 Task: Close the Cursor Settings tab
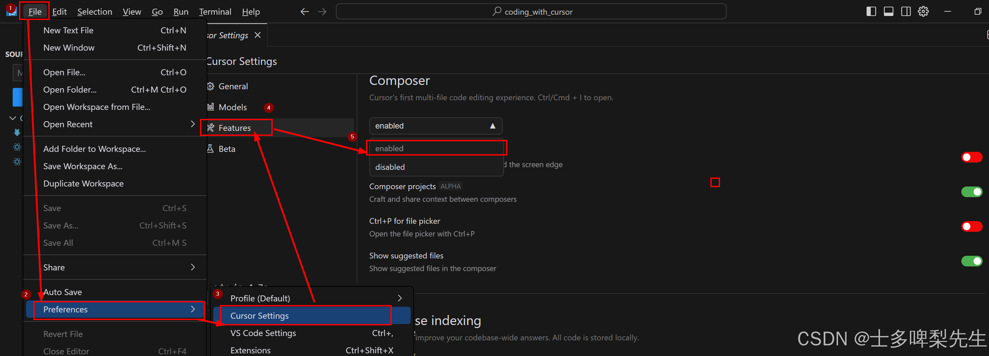click(x=258, y=35)
